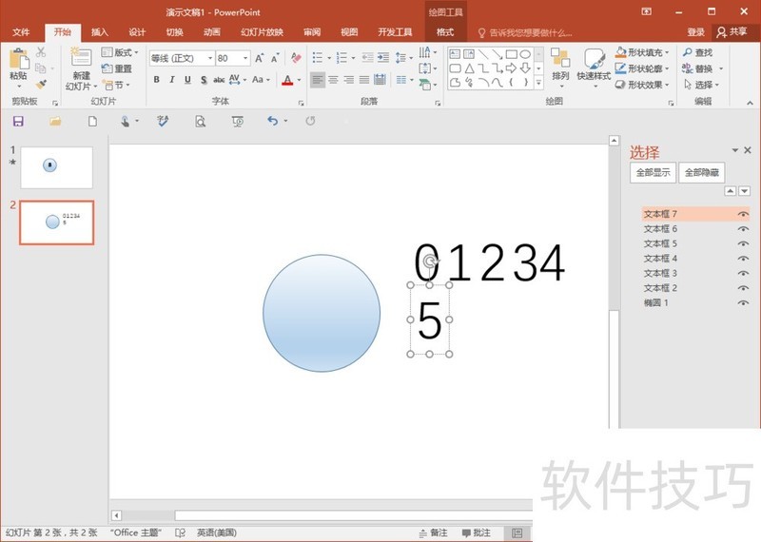This screenshot has width=761, height=542.
Task: Click the Paste (粘贴) icon
Action: [x=18, y=62]
